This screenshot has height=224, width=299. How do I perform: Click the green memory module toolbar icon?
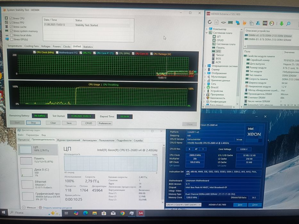[x=230, y=22]
